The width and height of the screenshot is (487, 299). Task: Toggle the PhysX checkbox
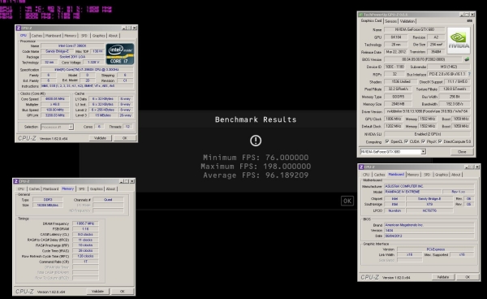423,141
